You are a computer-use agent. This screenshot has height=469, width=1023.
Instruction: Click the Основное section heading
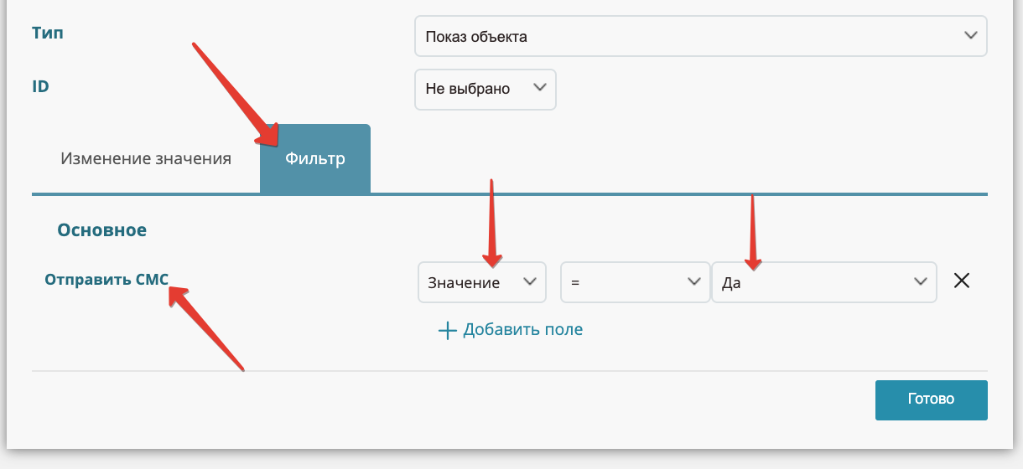tap(101, 229)
